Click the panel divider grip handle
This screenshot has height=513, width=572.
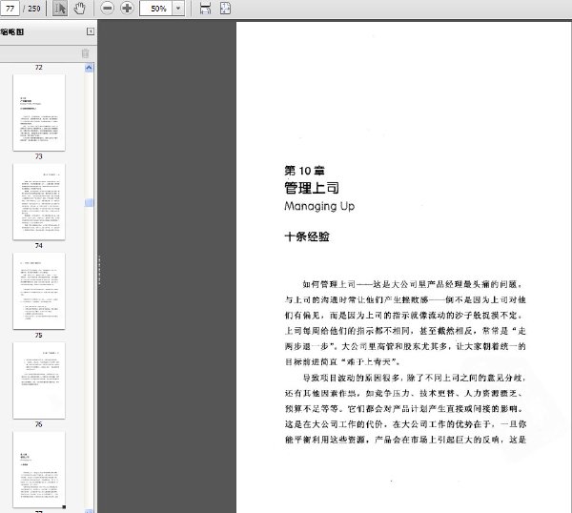coord(99,271)
